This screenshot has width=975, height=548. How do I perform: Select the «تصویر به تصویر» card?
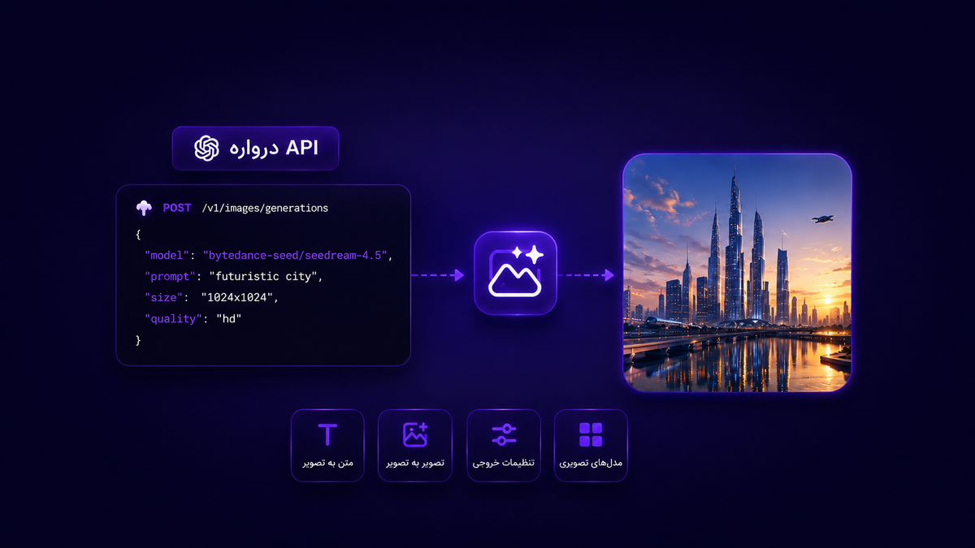pos(415,446)
